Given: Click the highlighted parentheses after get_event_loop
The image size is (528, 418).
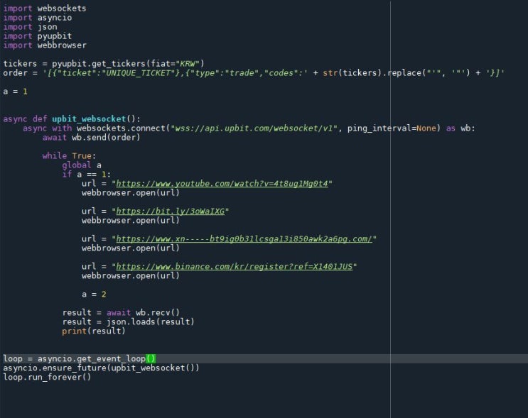Looking at the screenshot, I should pyautogui.click(x=151, y=358).
